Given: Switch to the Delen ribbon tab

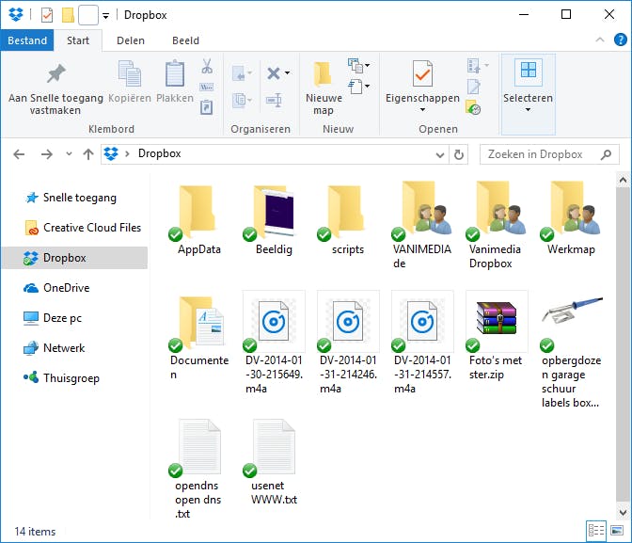Looking at the screenshot, I should (x=131, y=40).
